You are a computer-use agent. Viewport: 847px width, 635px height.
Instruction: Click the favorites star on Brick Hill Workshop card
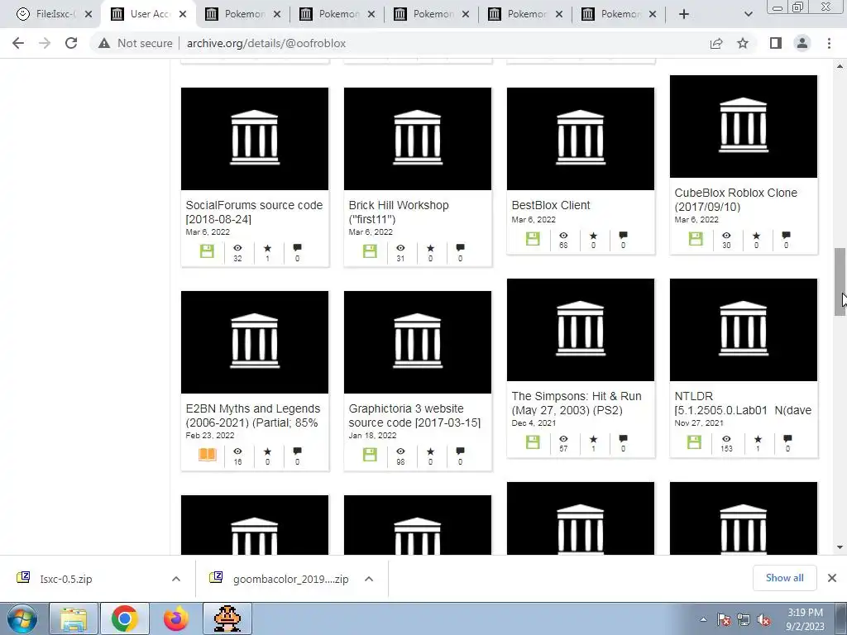coord(430,248)
